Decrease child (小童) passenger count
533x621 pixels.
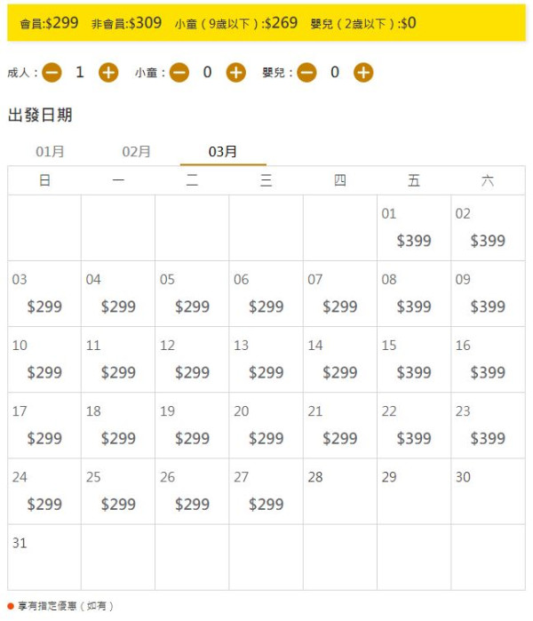pos(179,73)
